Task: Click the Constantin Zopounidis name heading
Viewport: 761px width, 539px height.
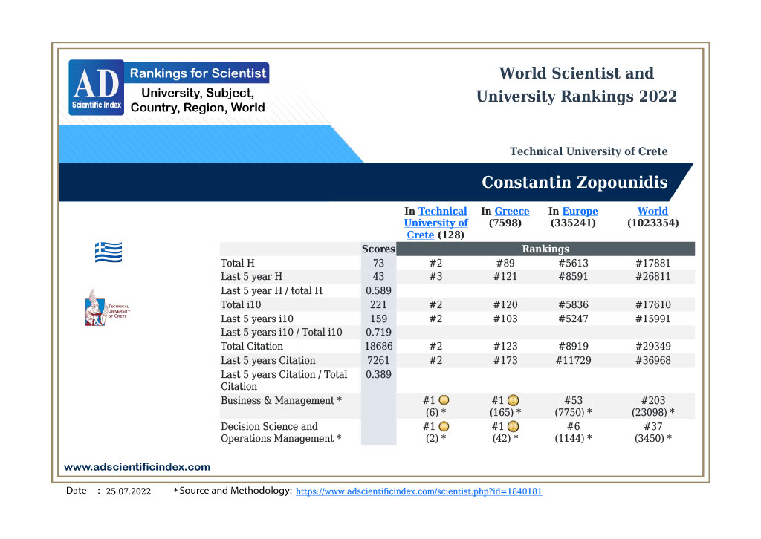Action: [574, 183]
